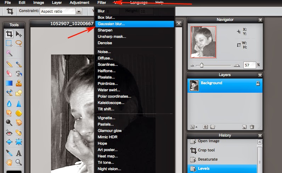Delete layer with trash icon

[252, 127]
